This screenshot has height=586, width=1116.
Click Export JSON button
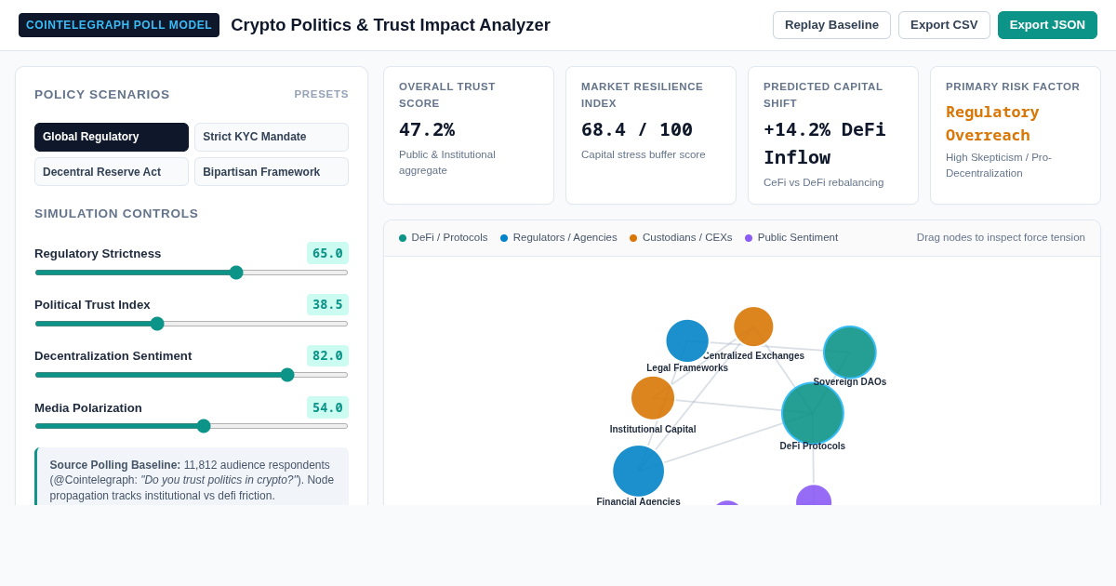1047,25
